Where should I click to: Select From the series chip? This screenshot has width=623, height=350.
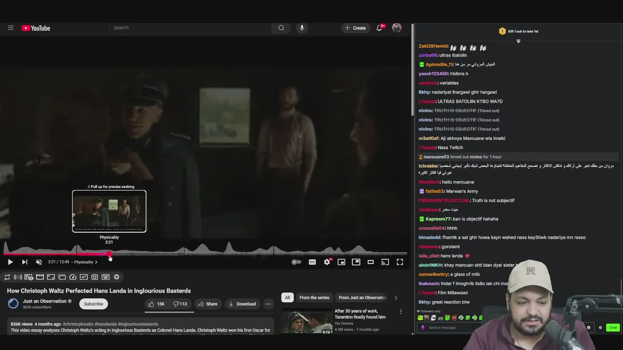pyautogui.click(x=314, y=297)
